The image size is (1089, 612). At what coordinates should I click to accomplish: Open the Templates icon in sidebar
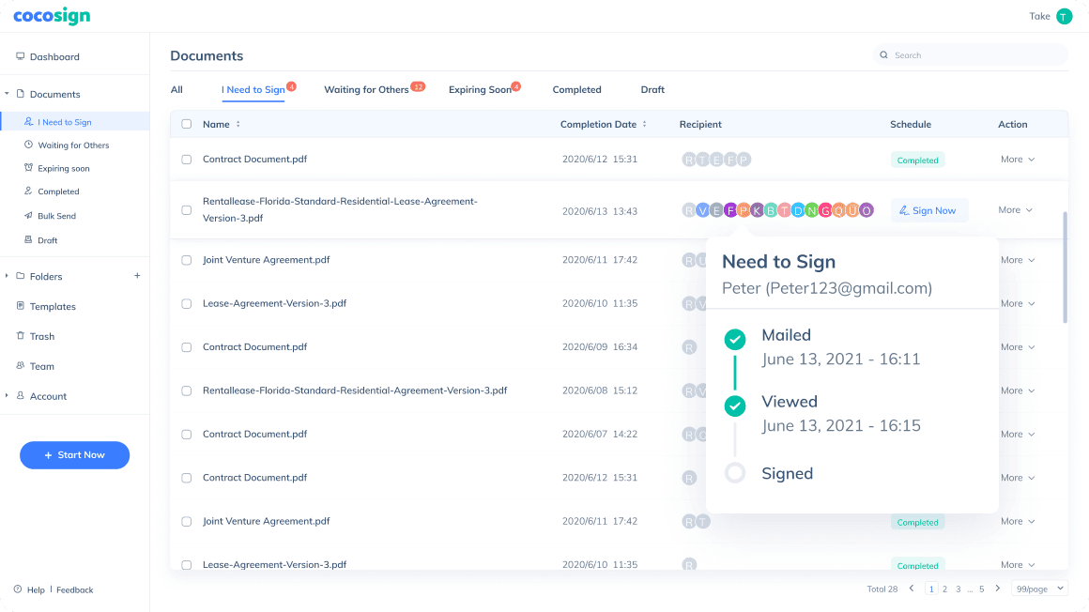pyautogui.click(x=21, y=307)
